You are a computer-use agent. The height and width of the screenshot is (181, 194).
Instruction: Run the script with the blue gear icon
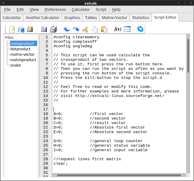tap(140, 29)
